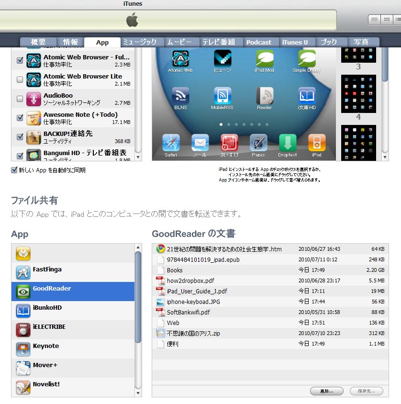Select the BLNS home screen icon

[180, 96]
